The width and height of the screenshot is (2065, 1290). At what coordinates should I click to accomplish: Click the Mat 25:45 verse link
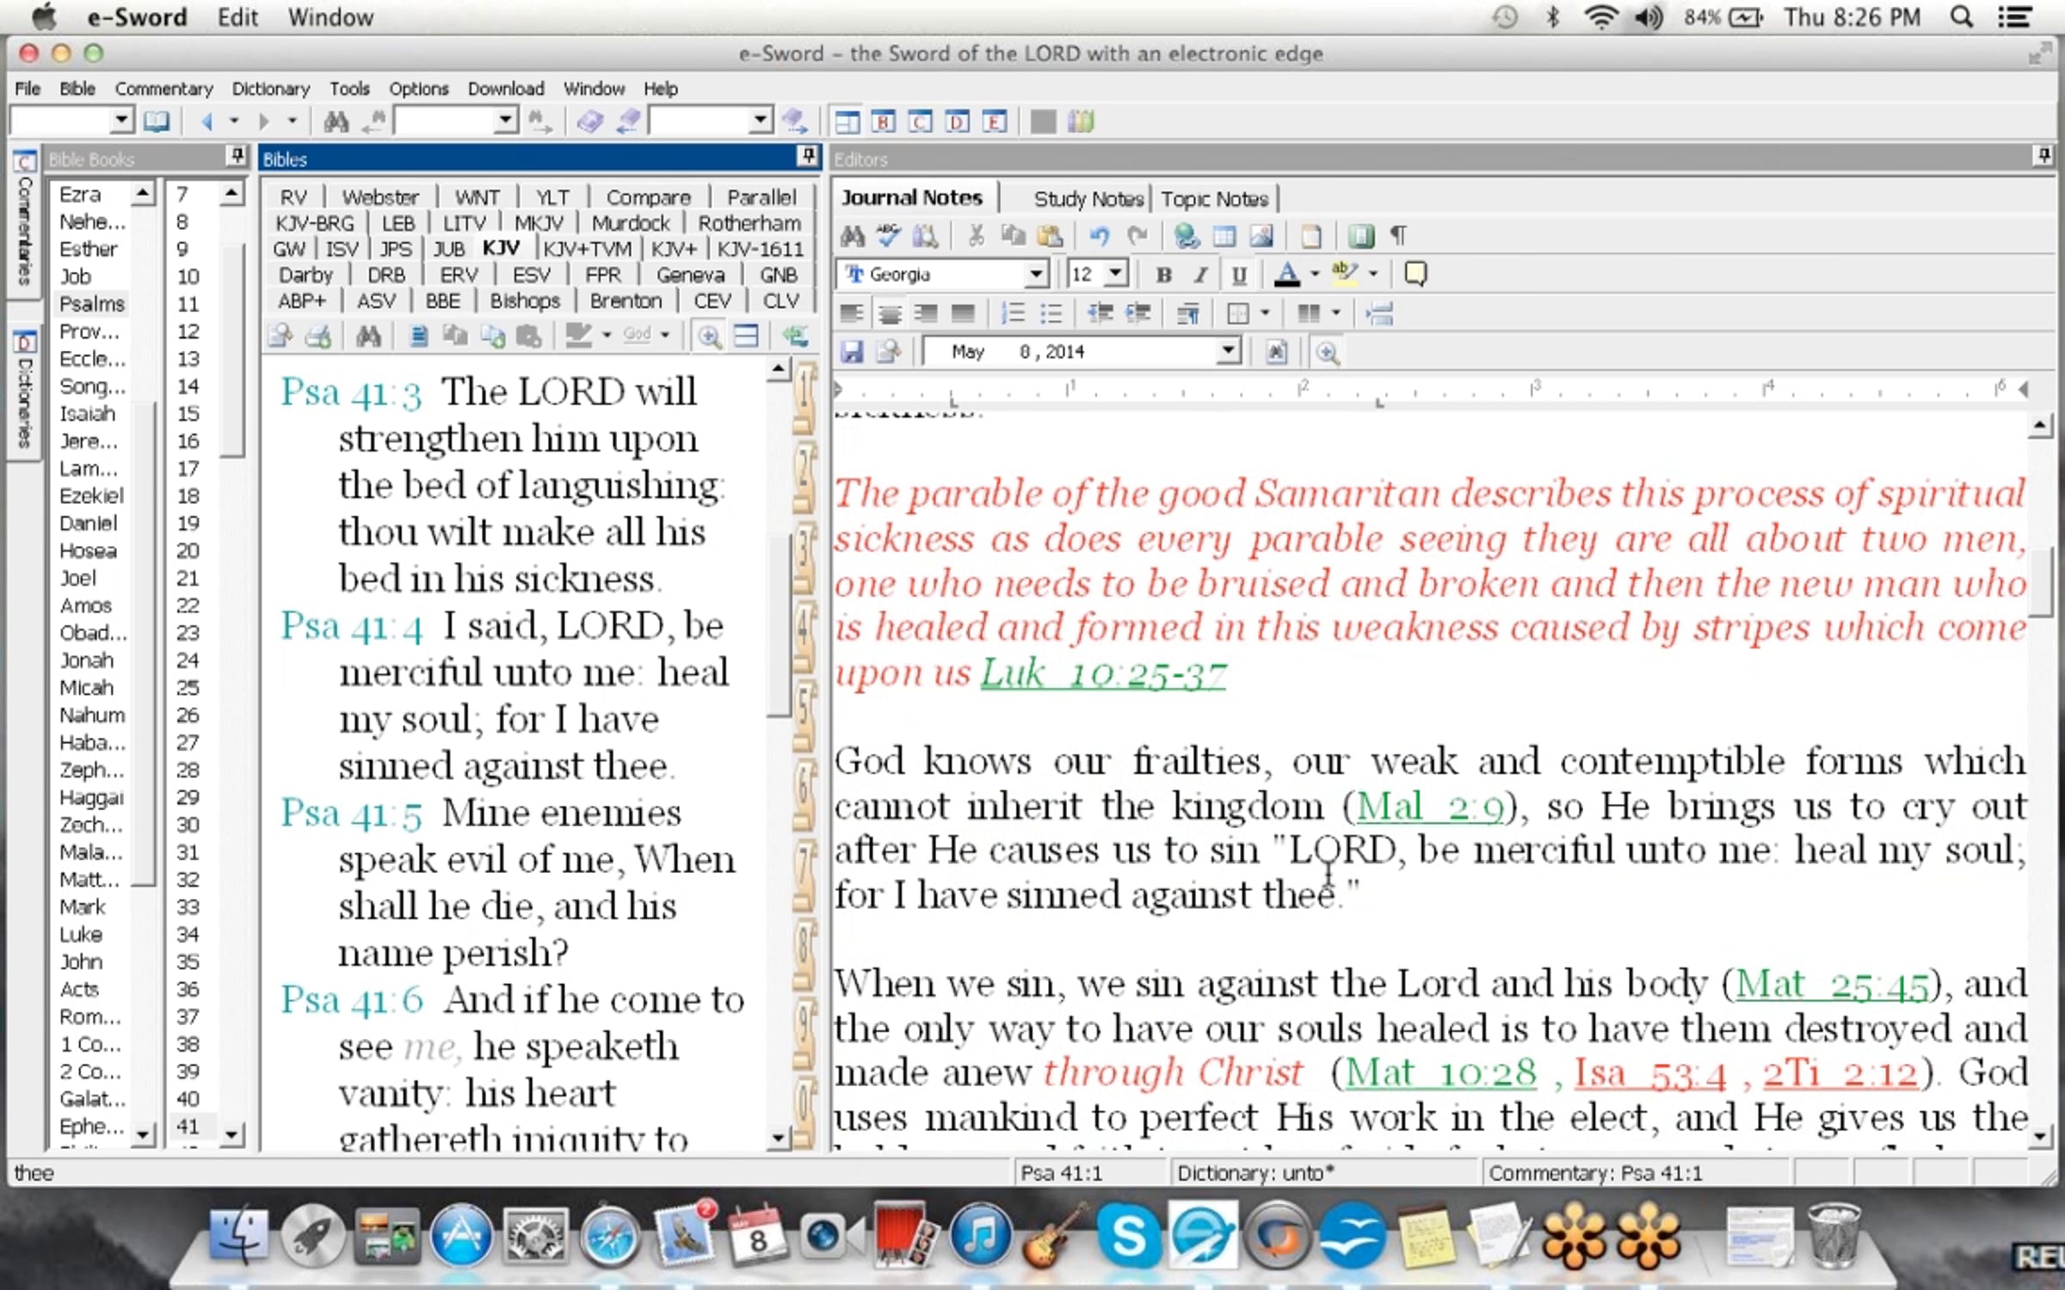(1831, 985)
